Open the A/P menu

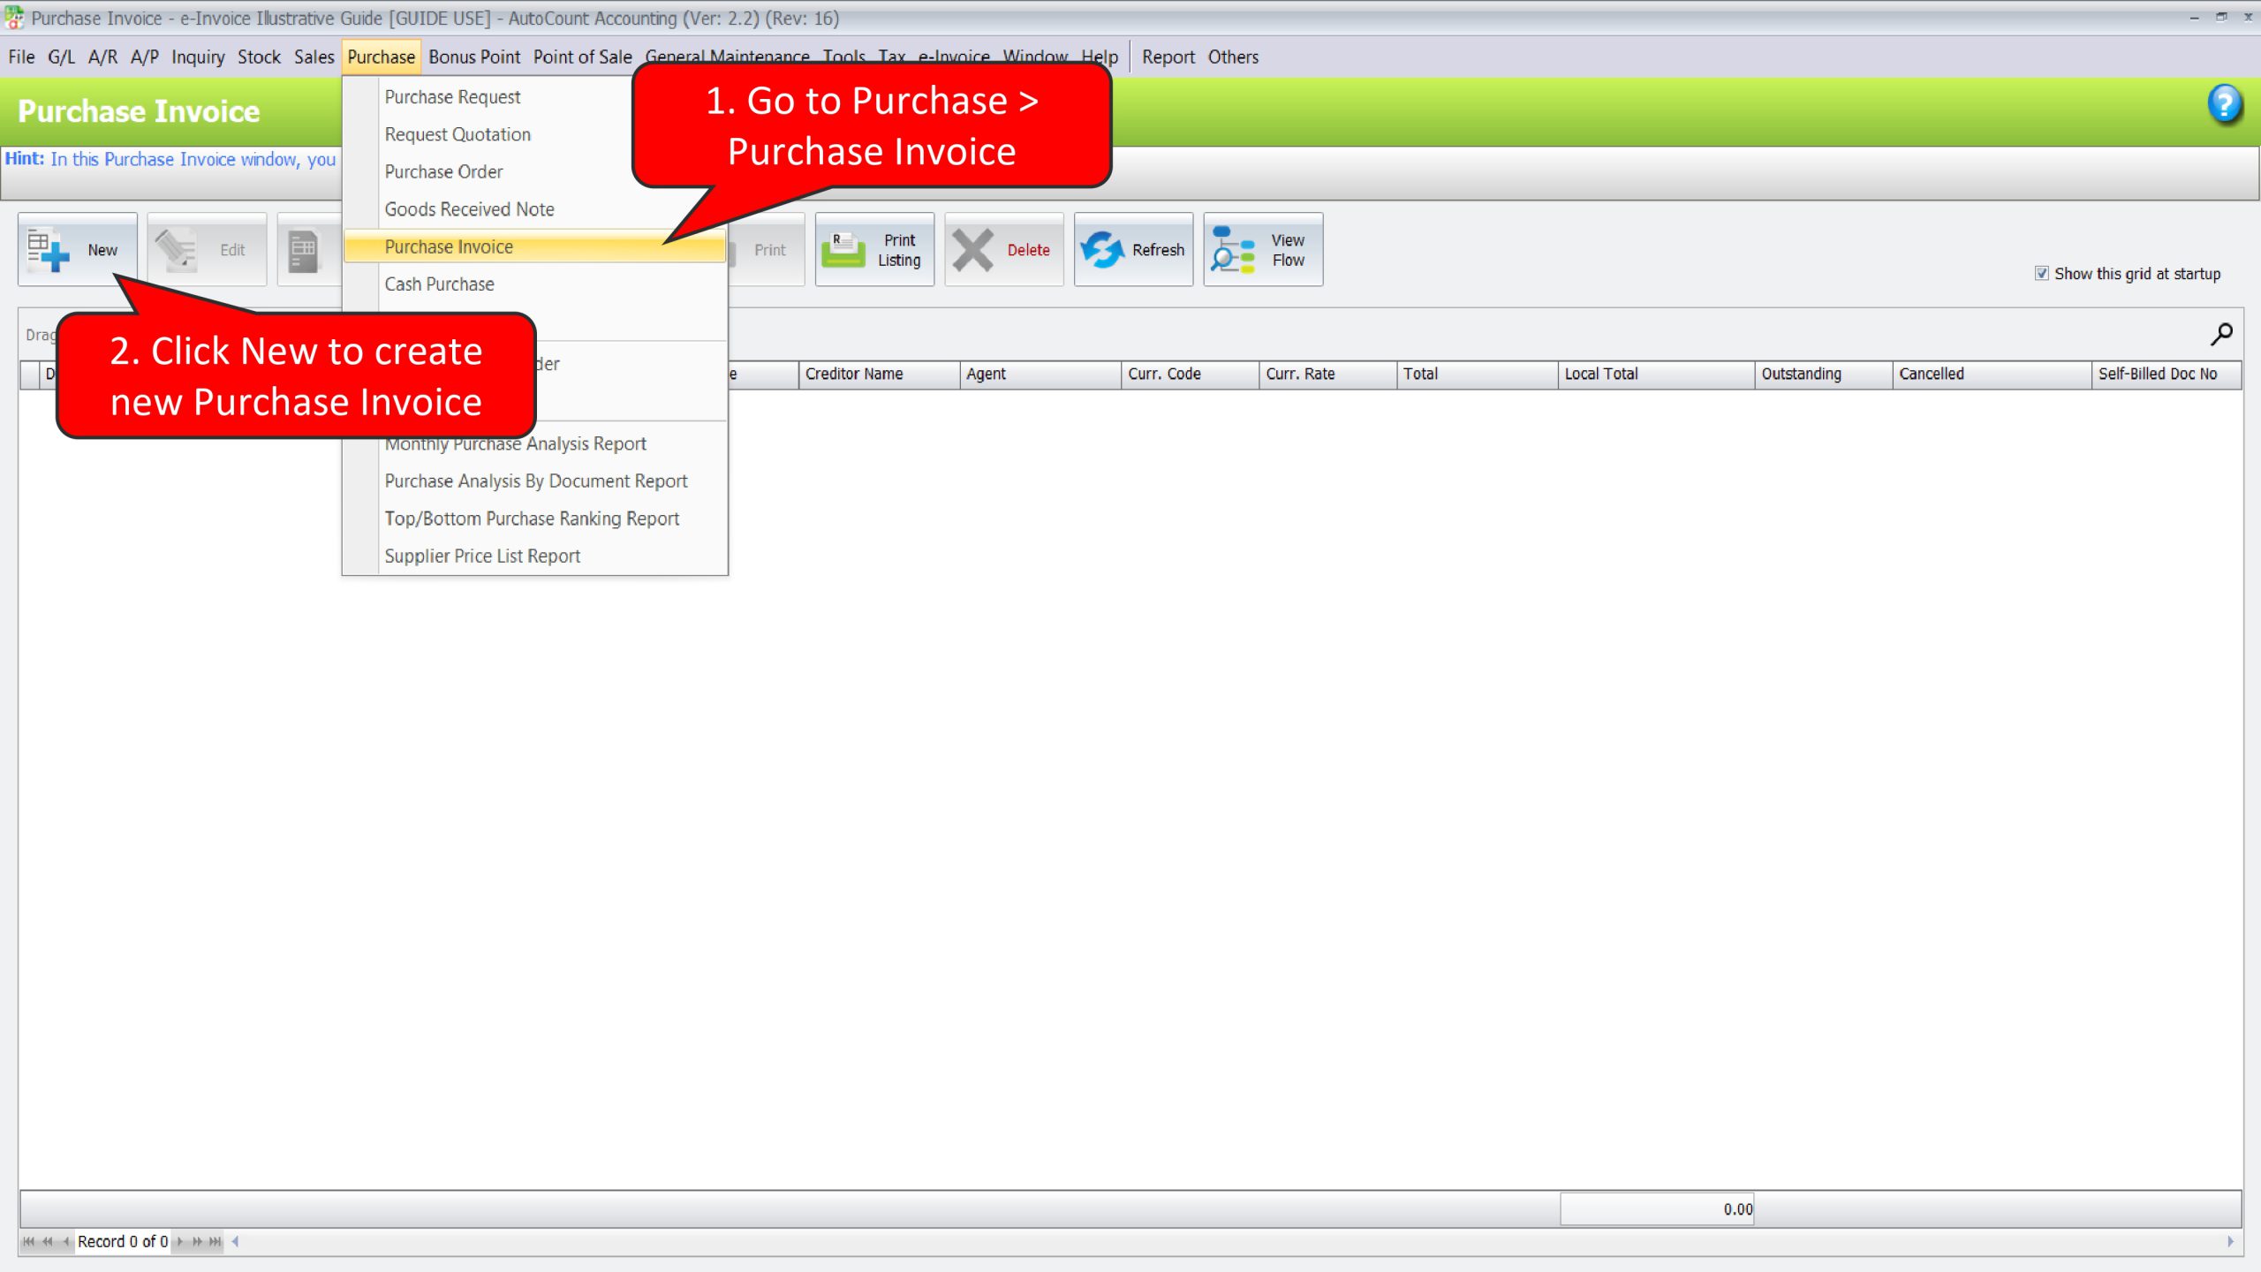[145, 57]
